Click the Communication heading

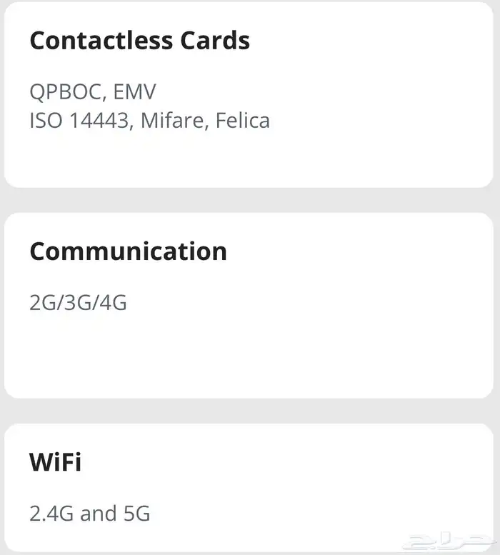click(128, 251)
